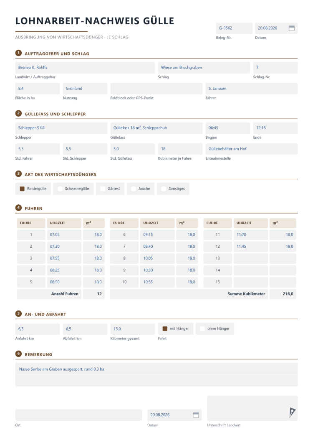
Task: Click the Ende time field 12:15
Action: coord(275,128)
